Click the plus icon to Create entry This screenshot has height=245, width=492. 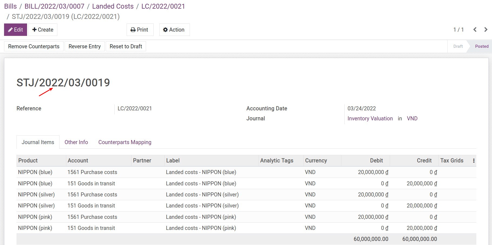click(x=34, y=29)
